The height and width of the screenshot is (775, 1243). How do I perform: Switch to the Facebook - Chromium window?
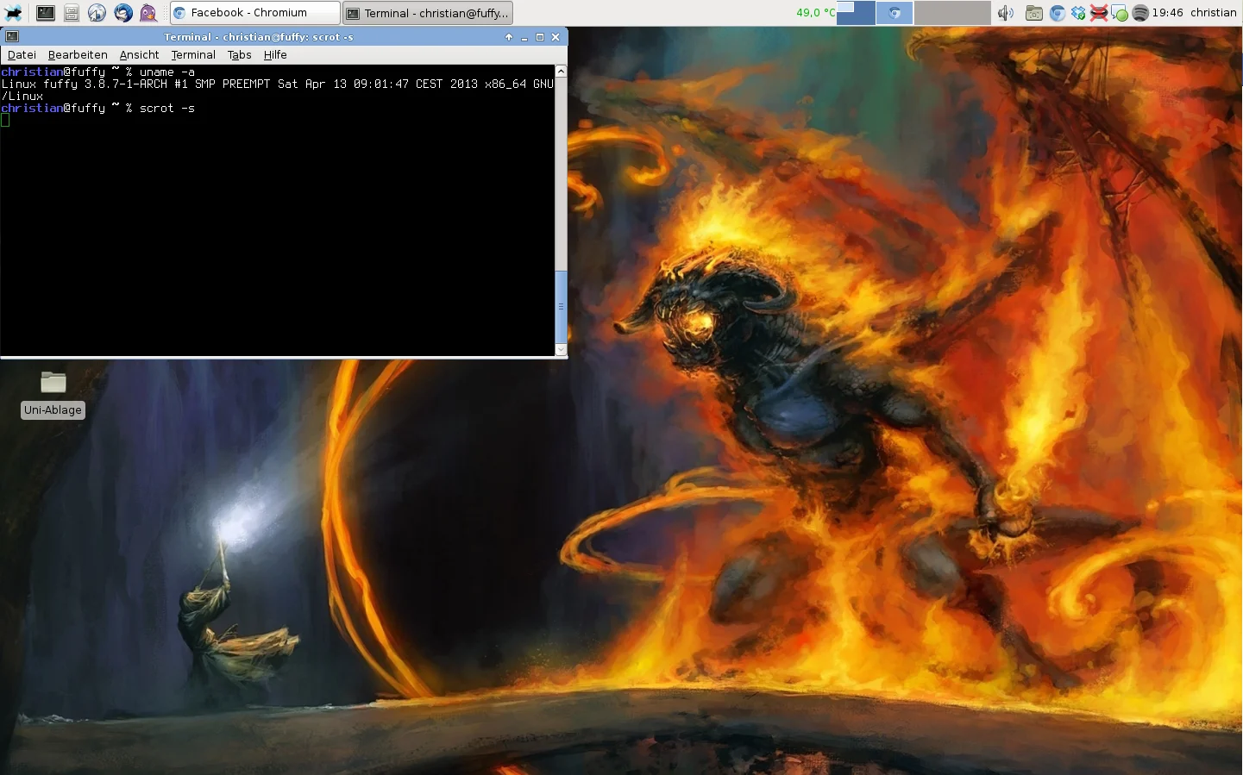coord(254,13)
